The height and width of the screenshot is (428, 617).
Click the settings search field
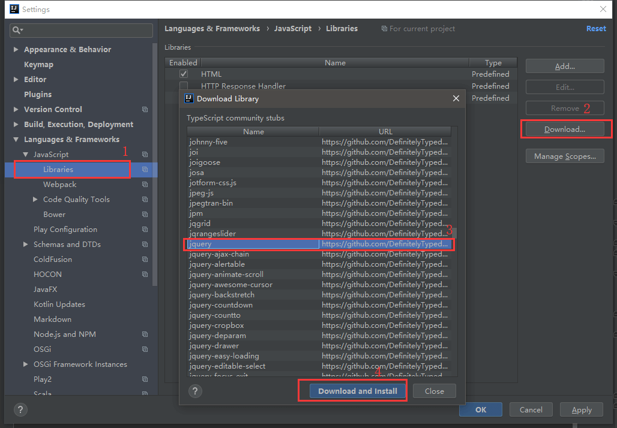(x=81, y=30)
